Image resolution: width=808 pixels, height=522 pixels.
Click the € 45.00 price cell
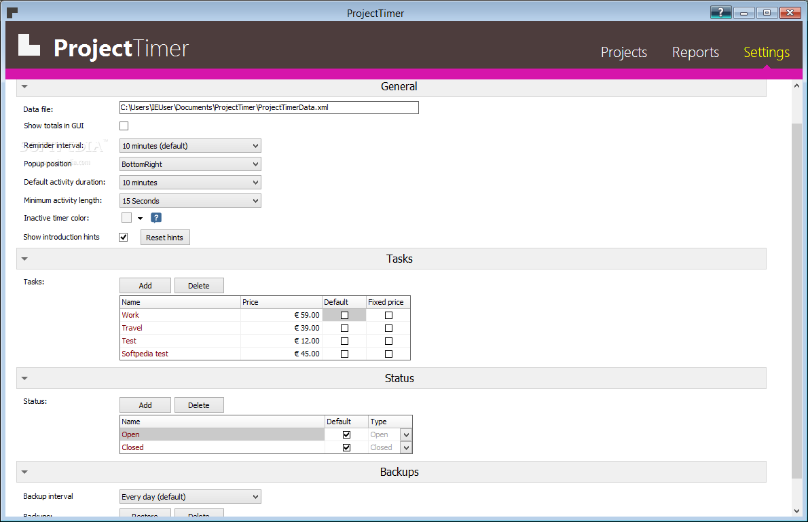(x=281, y=354)
